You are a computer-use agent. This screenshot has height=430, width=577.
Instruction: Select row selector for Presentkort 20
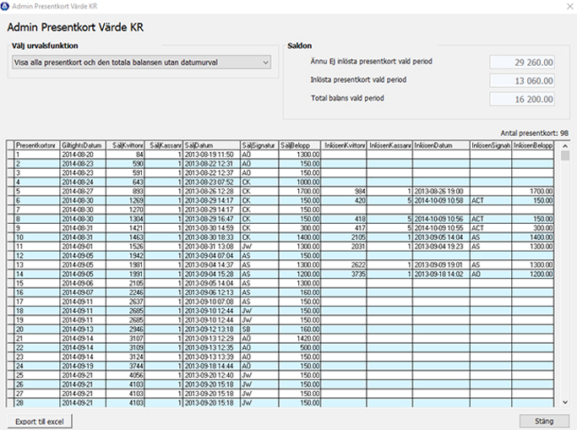click(x=10, y=329)
